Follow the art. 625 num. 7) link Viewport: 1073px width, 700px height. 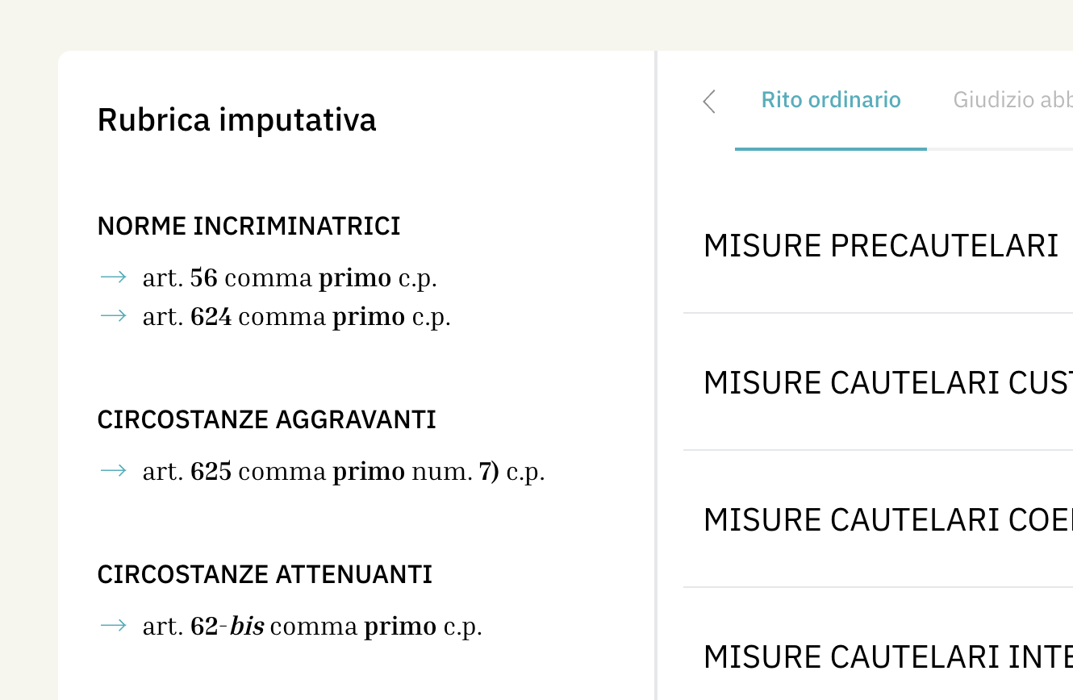[x=344, y=472]
